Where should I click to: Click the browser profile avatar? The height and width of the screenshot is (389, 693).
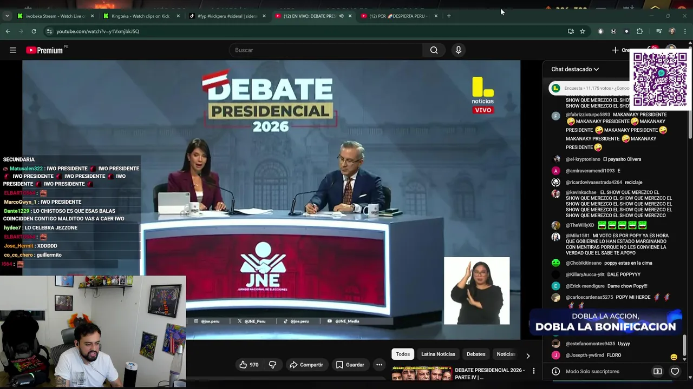click(672, 31)
